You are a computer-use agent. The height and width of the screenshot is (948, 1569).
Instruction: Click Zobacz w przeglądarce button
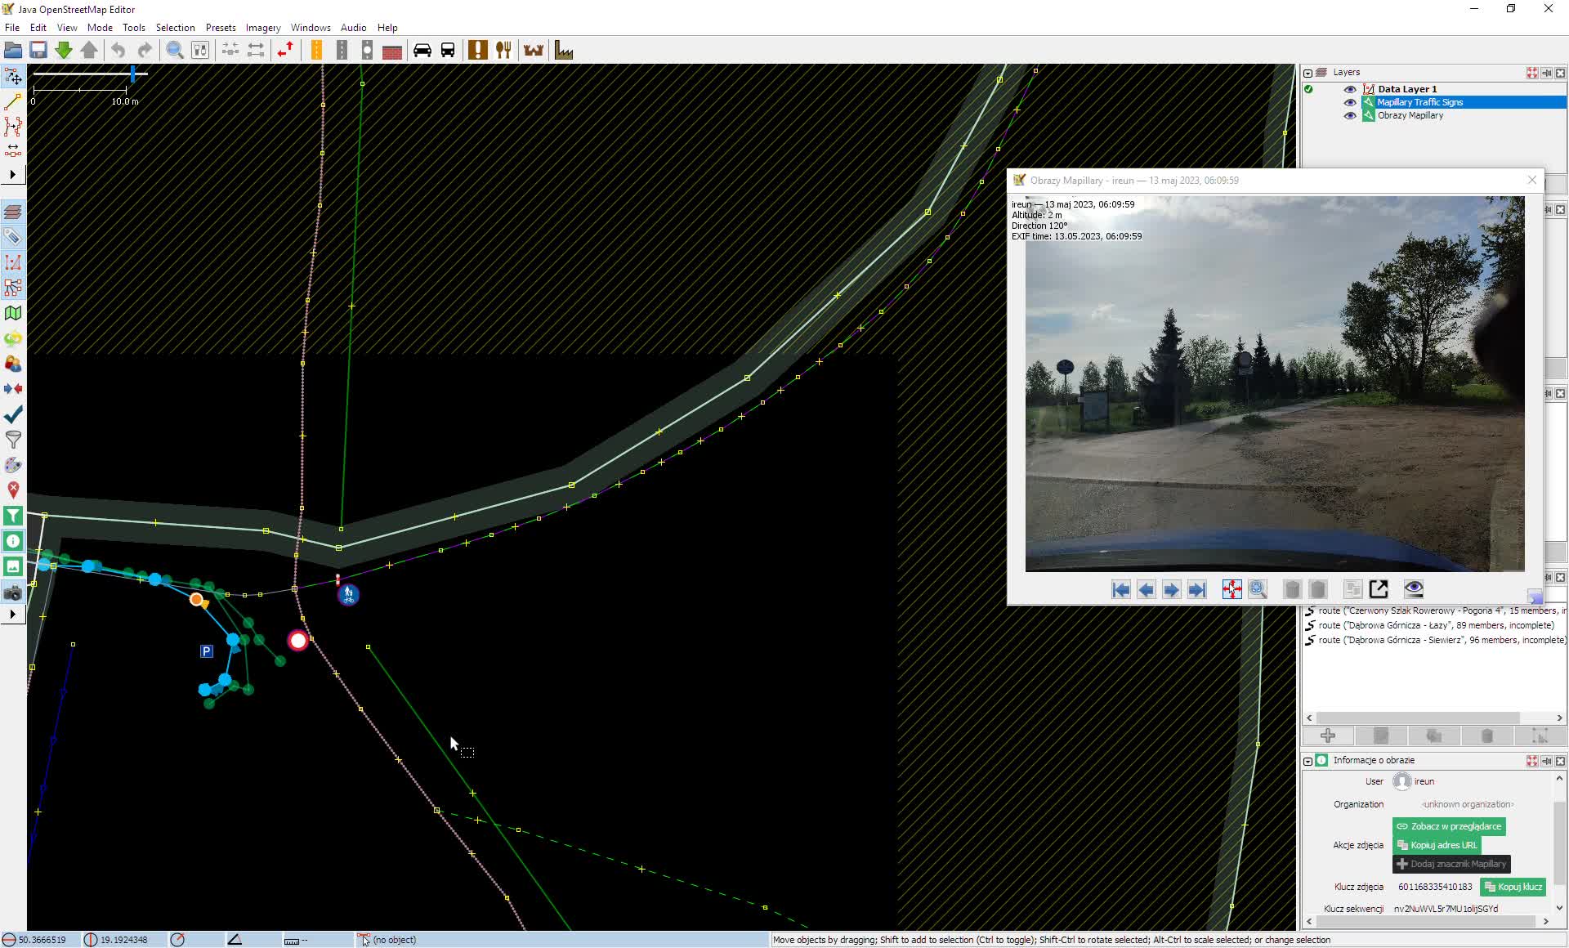pos(1449,826)
